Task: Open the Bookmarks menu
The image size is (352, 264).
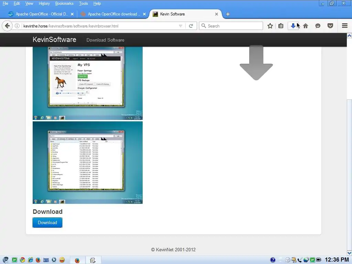Action: tap(64, 3)
